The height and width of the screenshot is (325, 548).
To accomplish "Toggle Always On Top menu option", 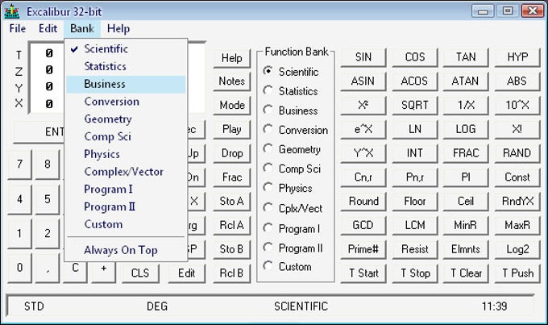I will (126, 250).
